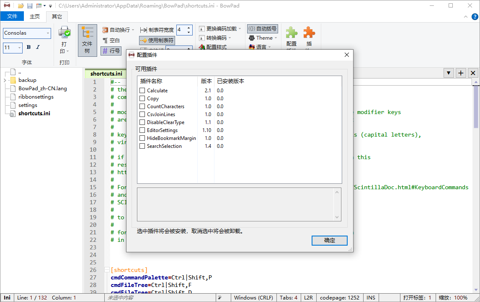Click the save icon in title bar
Screen dimensions: 480x302
point(30,6)
